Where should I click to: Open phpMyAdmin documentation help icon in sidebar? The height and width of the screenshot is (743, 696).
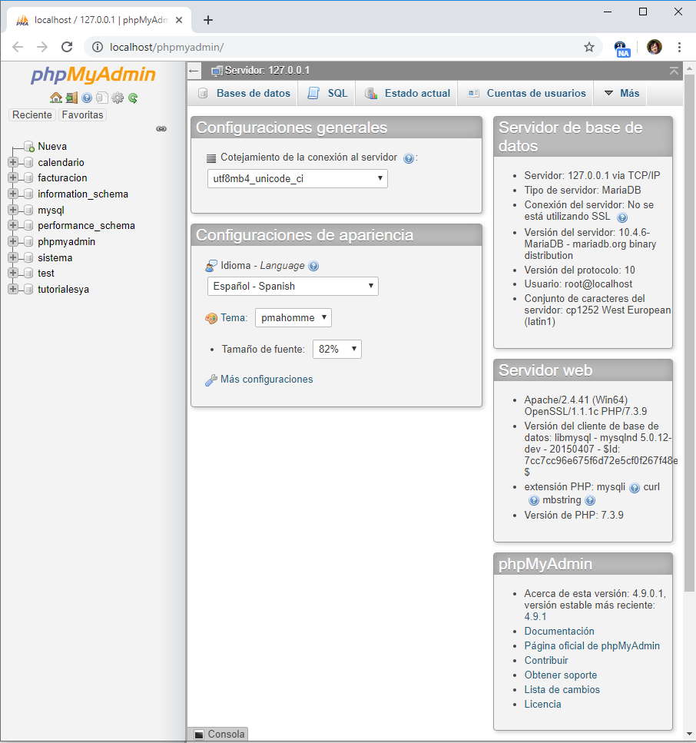point(87,98)
